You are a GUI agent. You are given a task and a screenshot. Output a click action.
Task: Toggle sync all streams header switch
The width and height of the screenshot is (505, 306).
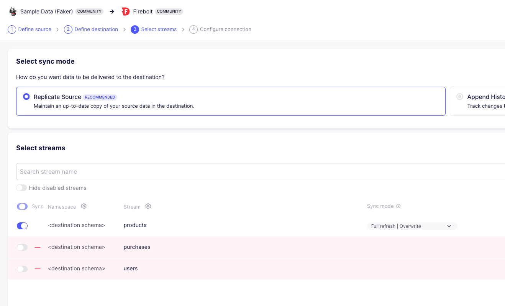pyautogui.click(x=22, y=207)
